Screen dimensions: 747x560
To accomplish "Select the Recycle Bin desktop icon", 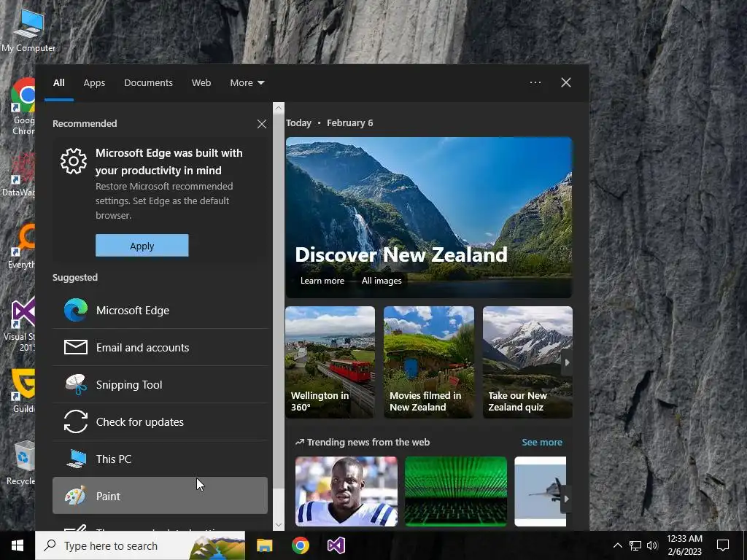I will (20, 462).
